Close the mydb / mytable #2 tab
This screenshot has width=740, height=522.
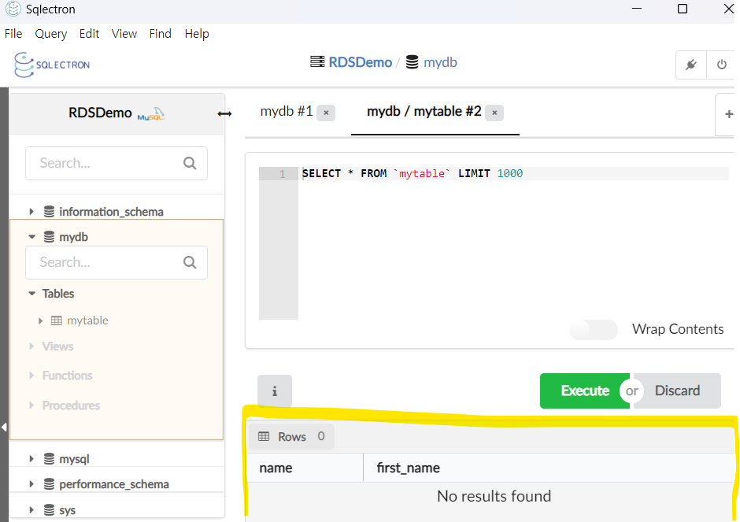point(494,113)
